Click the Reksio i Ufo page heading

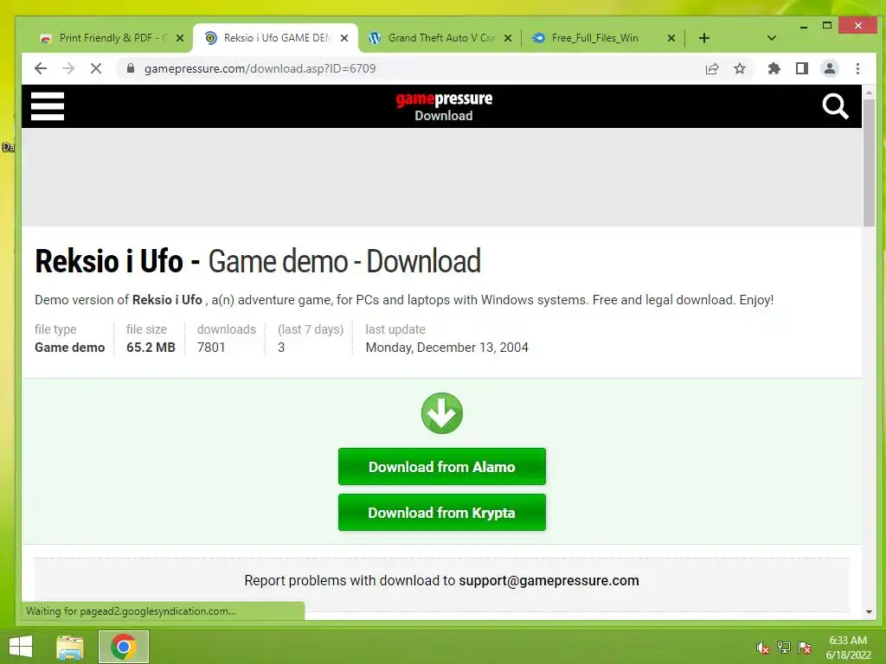tap(258, 261)
